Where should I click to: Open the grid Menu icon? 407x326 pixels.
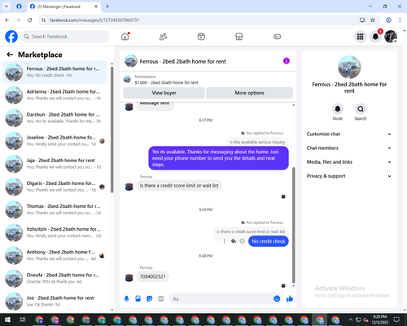[360, 37]
